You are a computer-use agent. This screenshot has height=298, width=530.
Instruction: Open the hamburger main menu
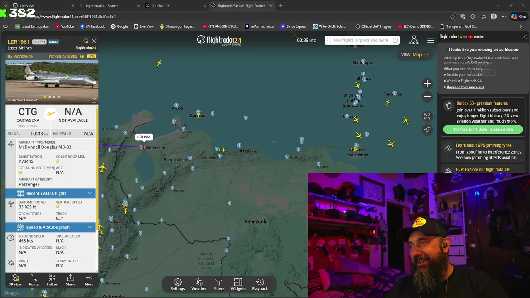click(431, 40)
